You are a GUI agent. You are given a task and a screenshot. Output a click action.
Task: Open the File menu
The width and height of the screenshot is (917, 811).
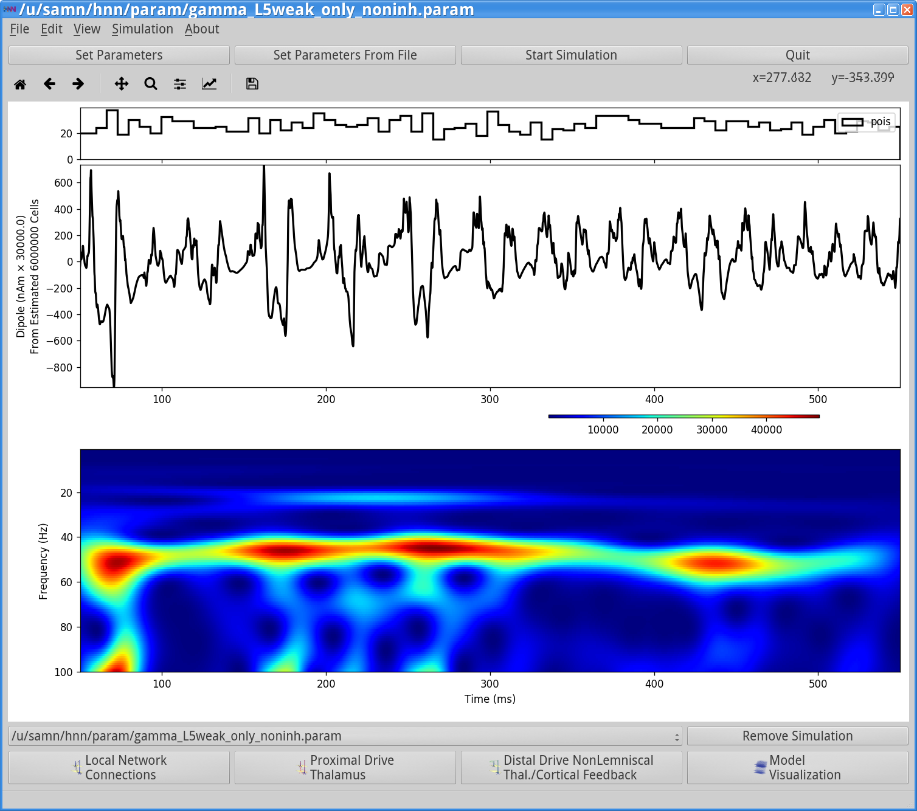pyautogui.click(x=19, y=29)
